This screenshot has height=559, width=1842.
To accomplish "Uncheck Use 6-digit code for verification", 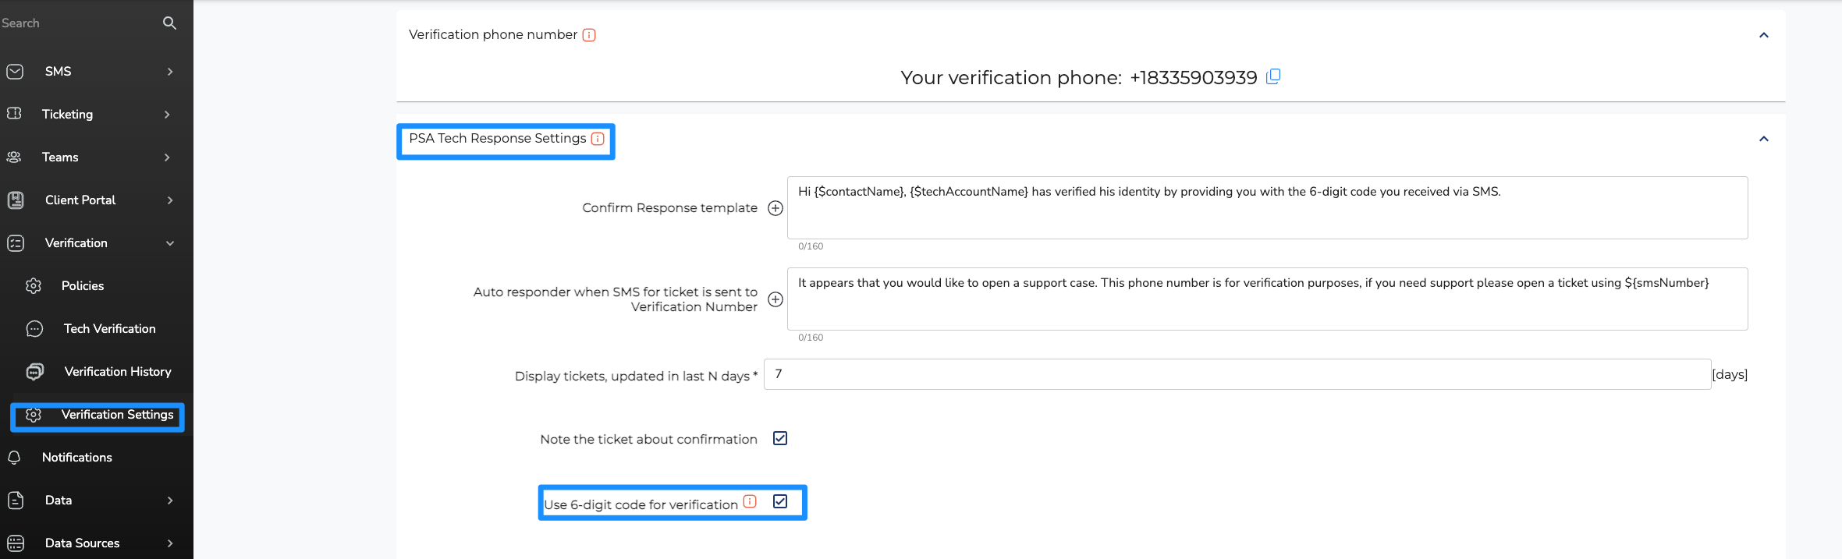I will pyautogui.click(x=780, y=501).
